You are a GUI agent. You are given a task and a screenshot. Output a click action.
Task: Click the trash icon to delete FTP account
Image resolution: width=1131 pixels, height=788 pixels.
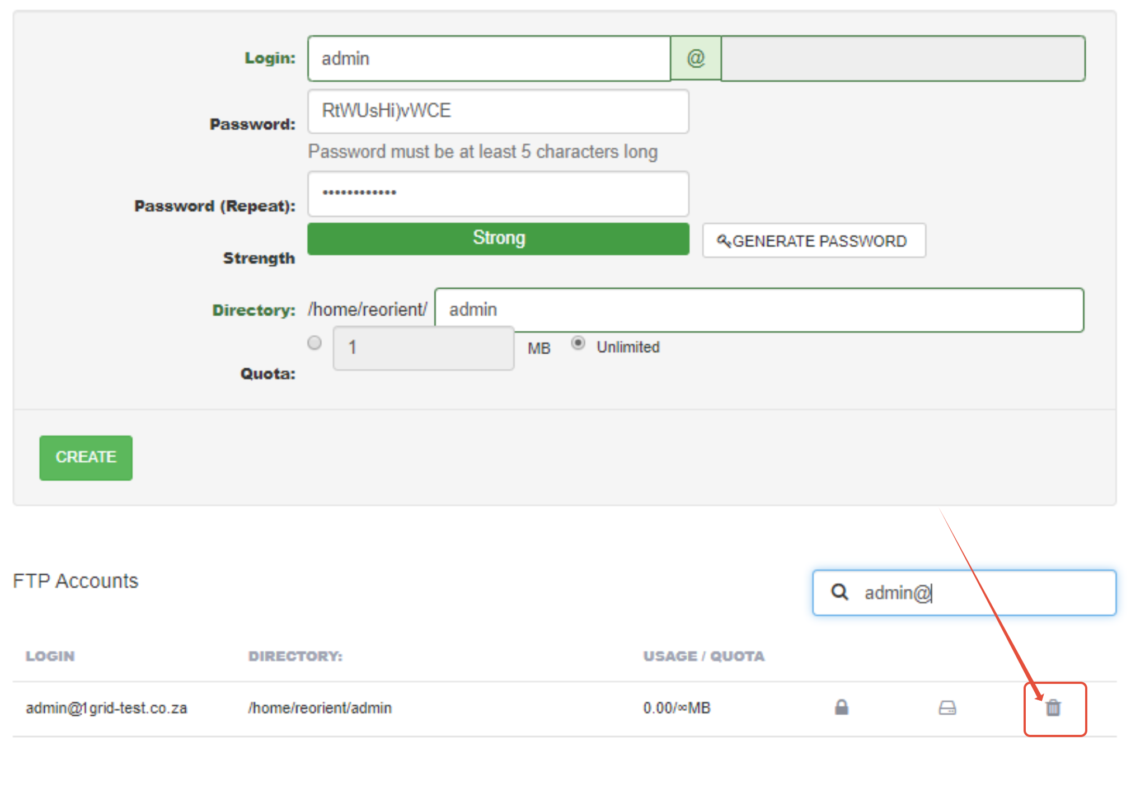pyautogui.click(x=1053, y=708)
